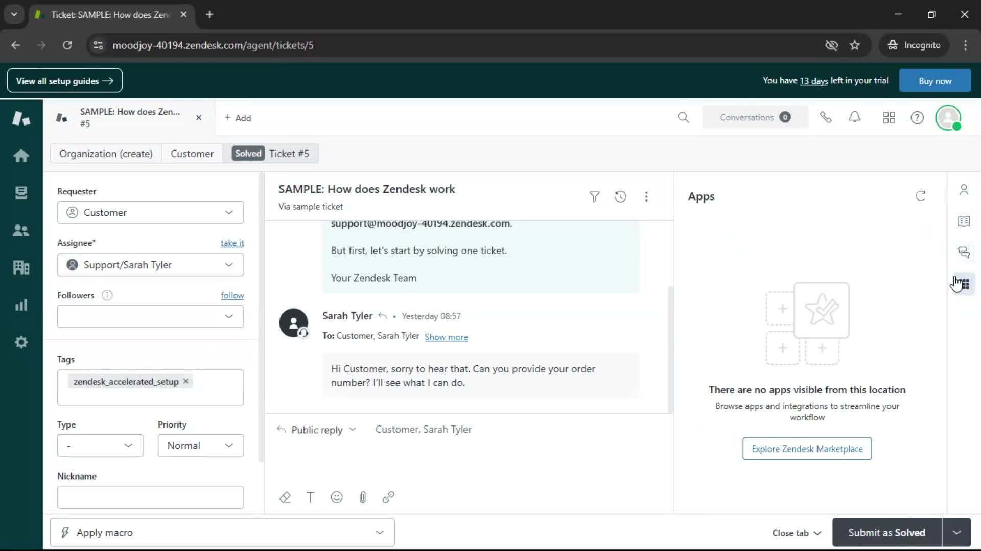Click the search magnifier icon
This screenshot has height=551, width=981.
click(x=683, y=118)
